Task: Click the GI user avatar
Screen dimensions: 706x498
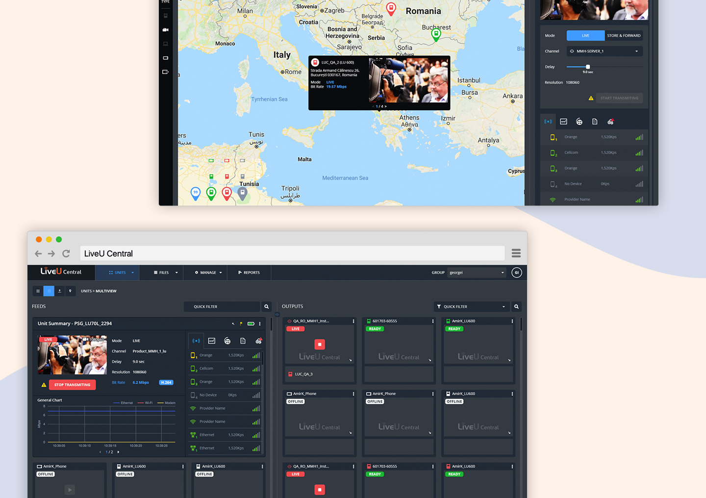Action: click(x=516, y=273)
